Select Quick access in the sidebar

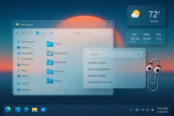click(26, 42)
